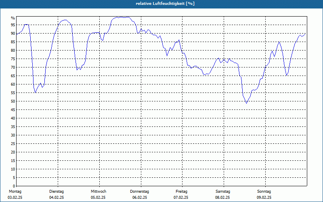The width and height of the screenshot is (323, 202).
Task: Click the chart title "relative Luftfeuchtigkeit [%]"
Action: (x=165, y=4)
